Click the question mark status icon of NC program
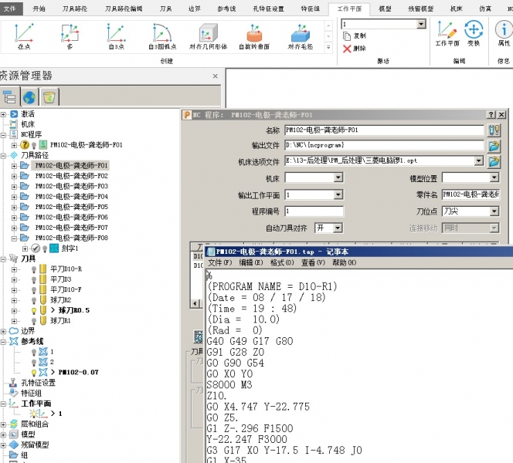The width and height of the screenshot is (513, 463). (25, 145)
